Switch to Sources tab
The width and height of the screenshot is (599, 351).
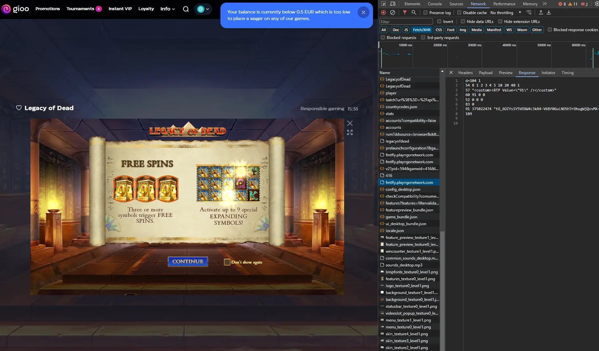click(456, 4)
